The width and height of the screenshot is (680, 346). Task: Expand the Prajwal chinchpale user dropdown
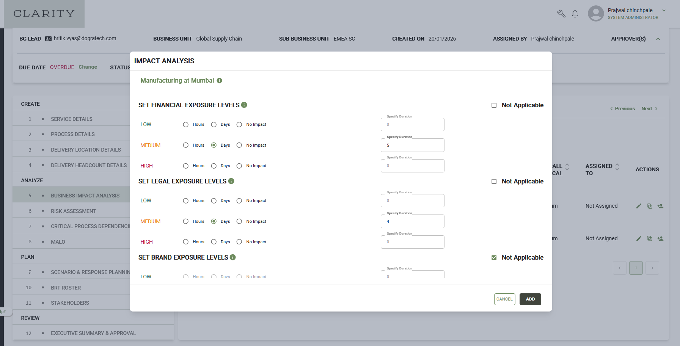(664, 11)
